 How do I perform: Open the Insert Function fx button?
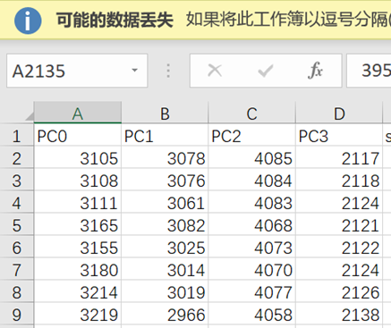(316, 71)
